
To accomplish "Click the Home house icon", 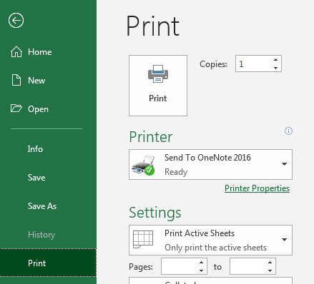I will 16,51.
